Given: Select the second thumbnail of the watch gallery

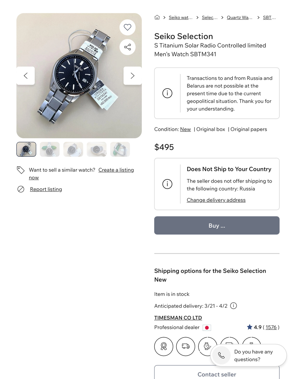Looking at the screenshot, I should [x=50, y=149].
